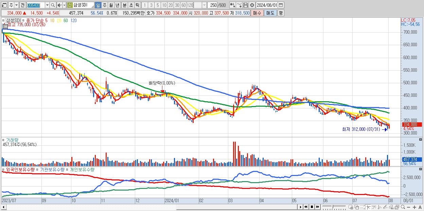The width and height of the screenshot is (424, 211).
Task: Click the 매수 buy button
Action: point(257,13)
